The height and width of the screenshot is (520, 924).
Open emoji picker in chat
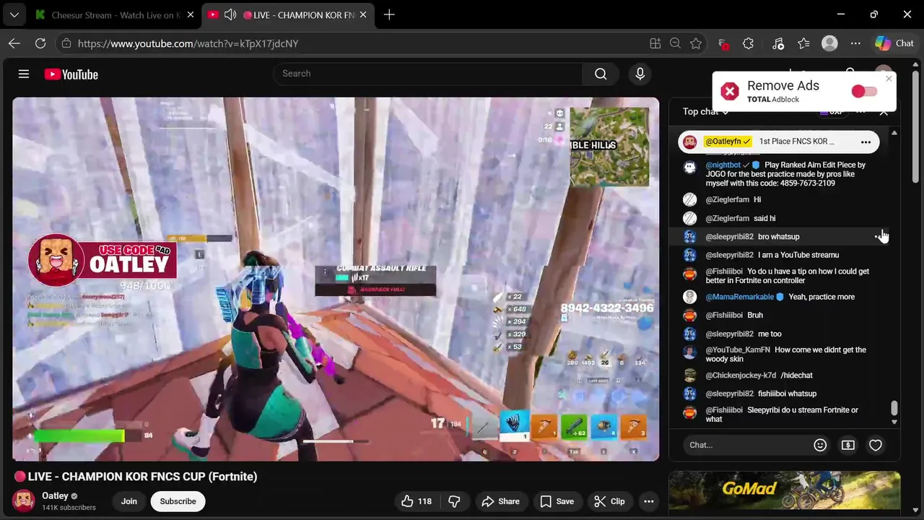(x=820, y=445)
